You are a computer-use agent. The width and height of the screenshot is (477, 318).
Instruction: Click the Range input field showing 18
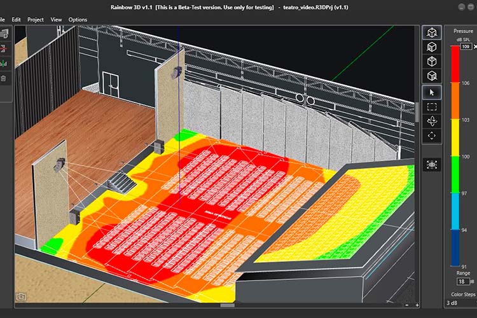[x=463, y=282]
